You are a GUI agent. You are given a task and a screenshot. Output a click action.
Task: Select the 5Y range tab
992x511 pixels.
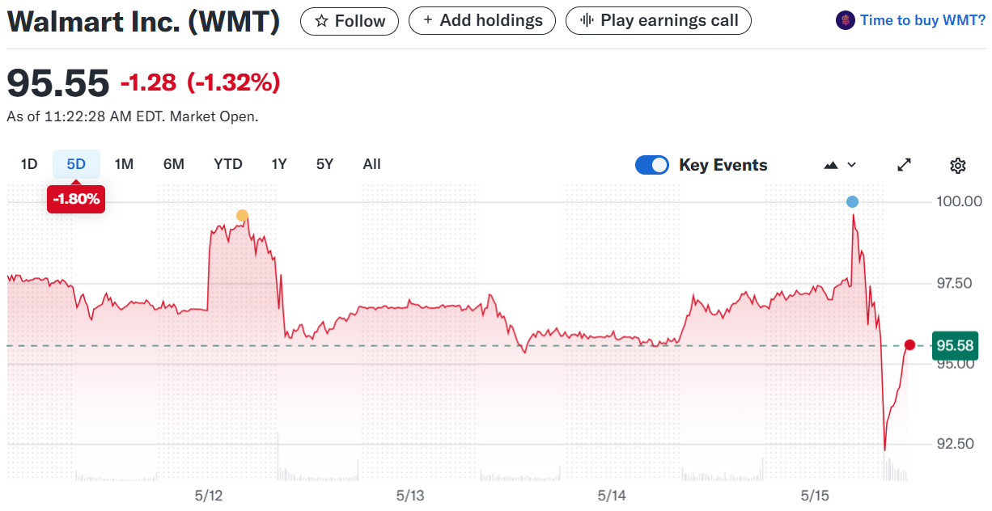(324, 164)
